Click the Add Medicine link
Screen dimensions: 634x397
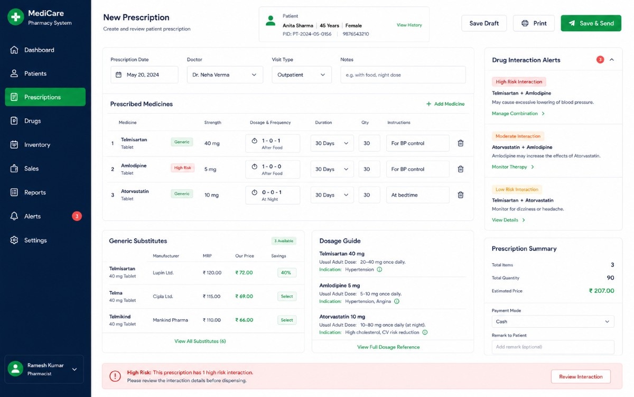tap(445, 104)
